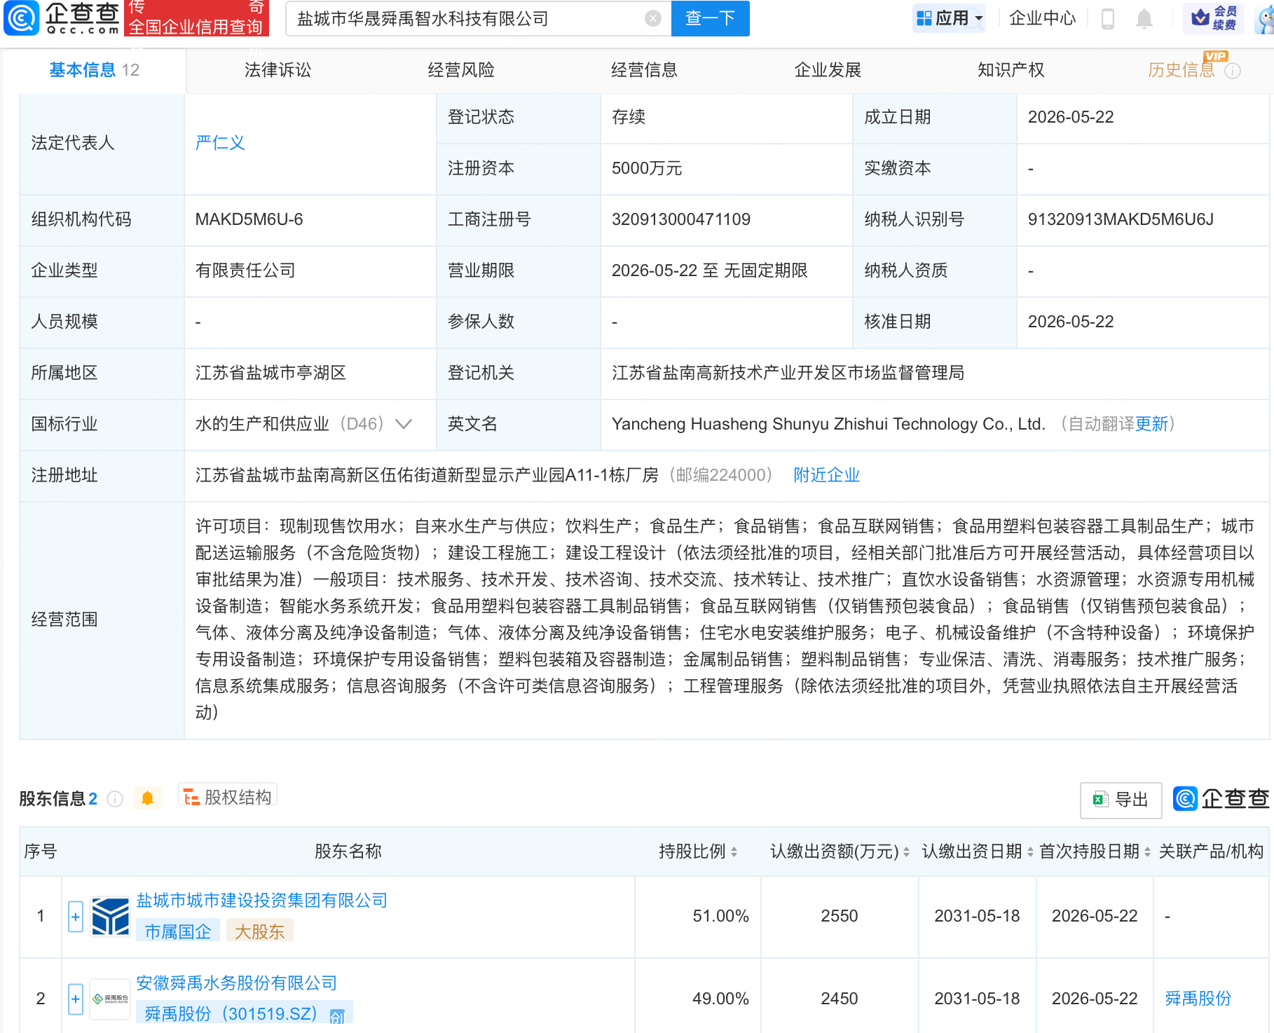Clear the search box with the X icon
The image size is (1274, 1033).
click(x=652, y=19)
